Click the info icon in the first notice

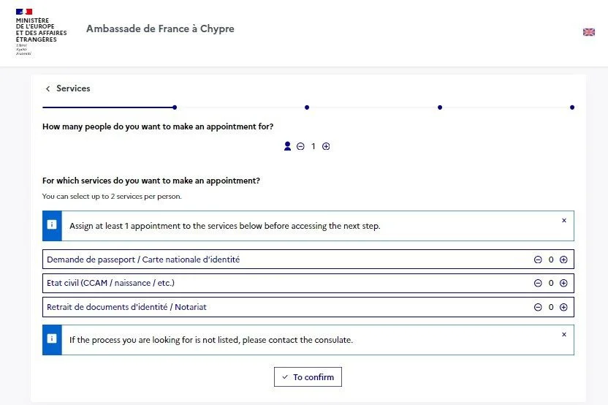click(52, 226)
